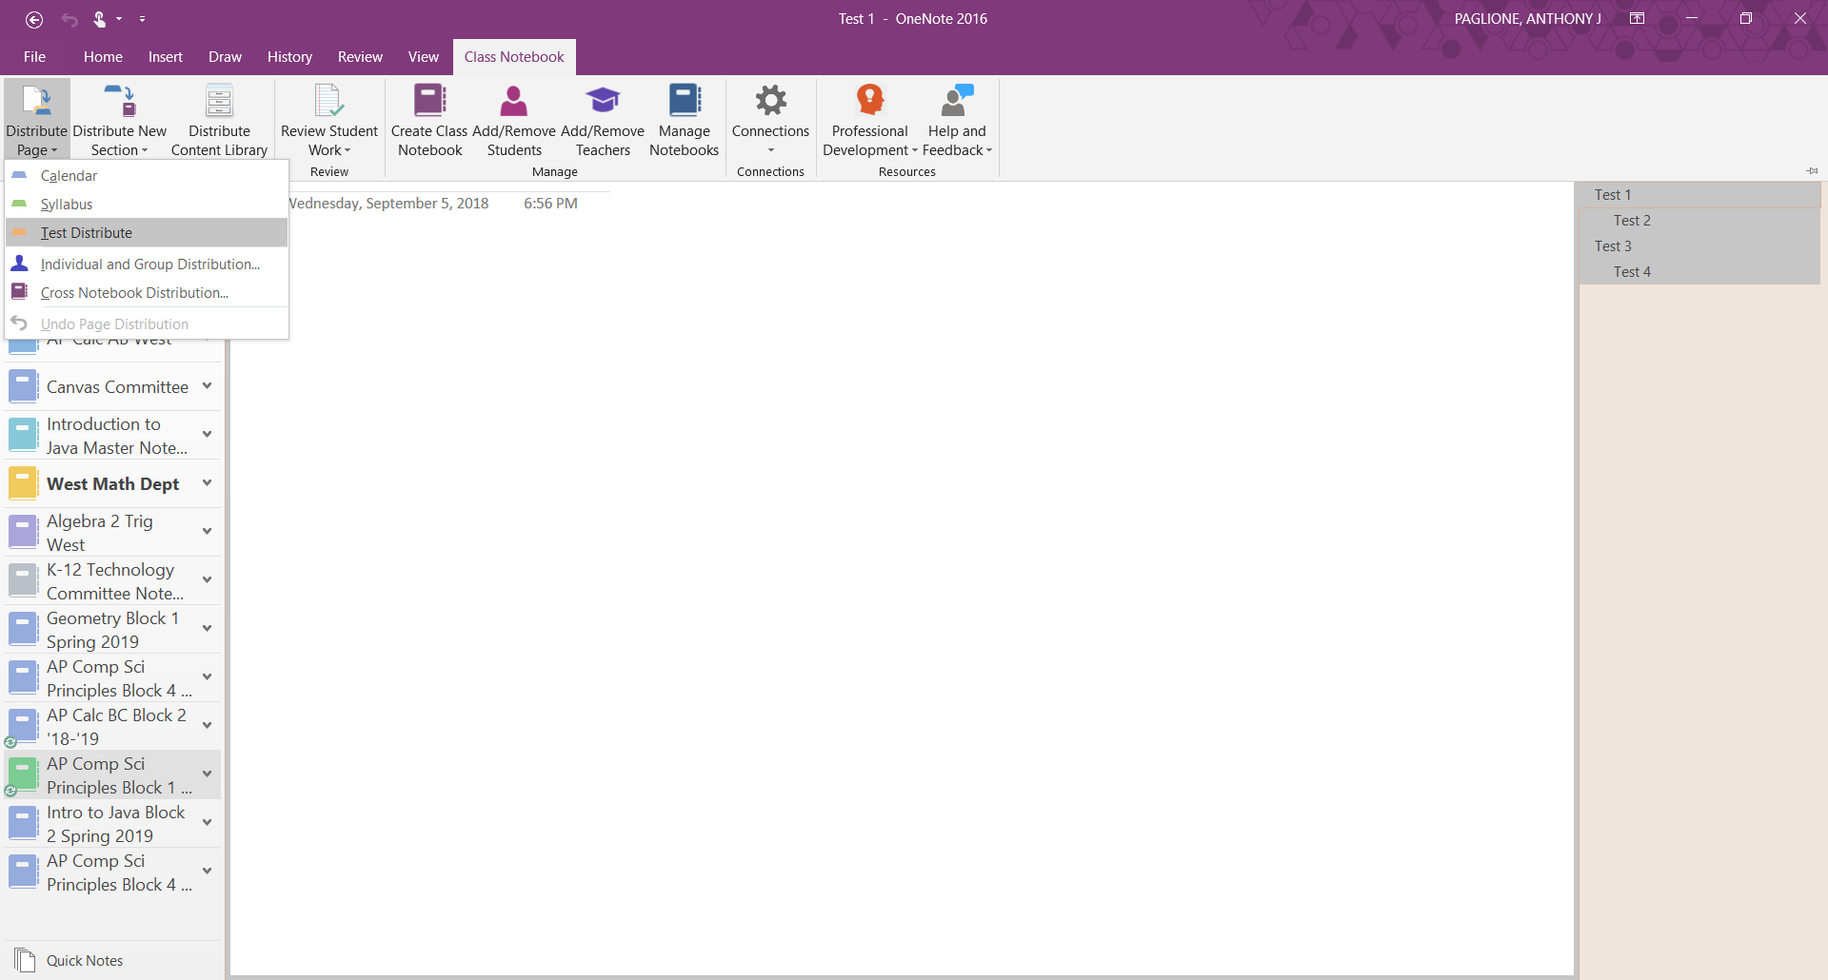1828x980 pixels.
Task: Expand AP Calc BC Block 2 chevron
Action: coord(207,726)
